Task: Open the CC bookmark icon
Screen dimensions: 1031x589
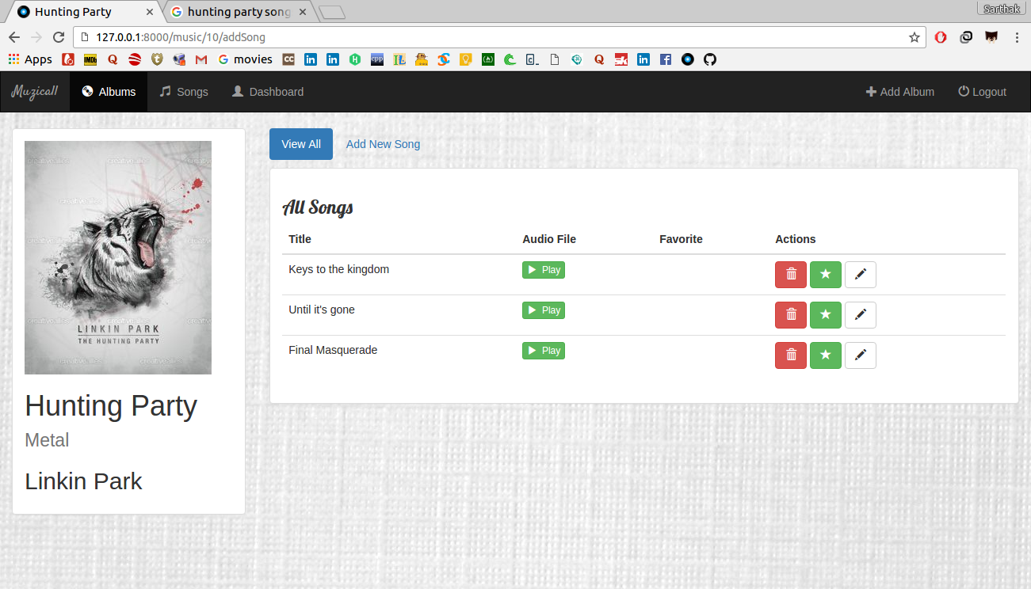Action: tap(288, 59)
